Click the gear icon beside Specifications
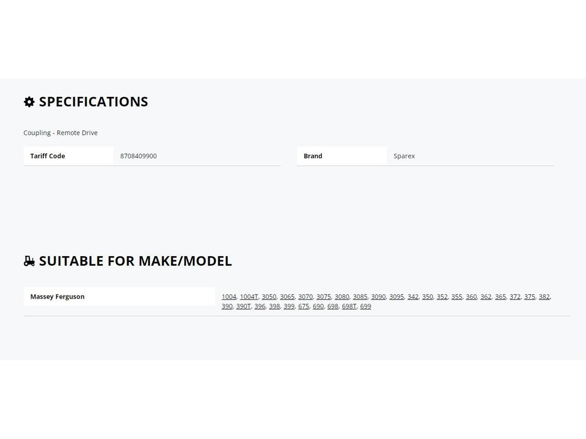 click(29, 102)
